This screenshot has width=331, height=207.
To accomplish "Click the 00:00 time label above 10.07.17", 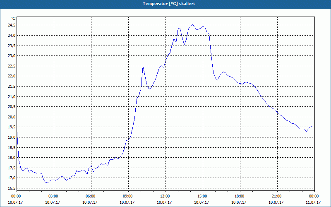I will (15, 196).
